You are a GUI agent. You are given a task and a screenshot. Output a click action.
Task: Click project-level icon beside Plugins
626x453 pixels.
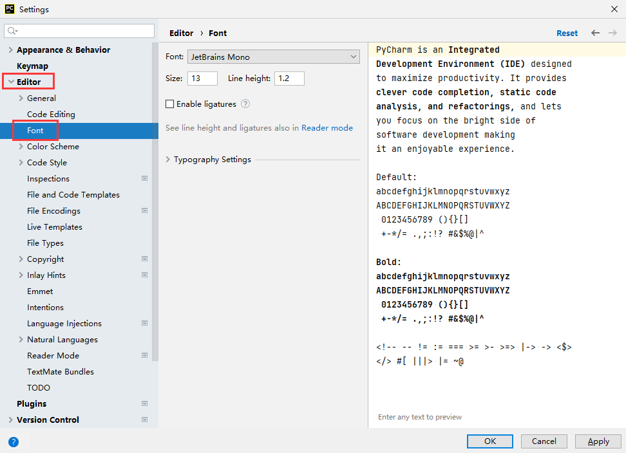(x=144, y=403)
